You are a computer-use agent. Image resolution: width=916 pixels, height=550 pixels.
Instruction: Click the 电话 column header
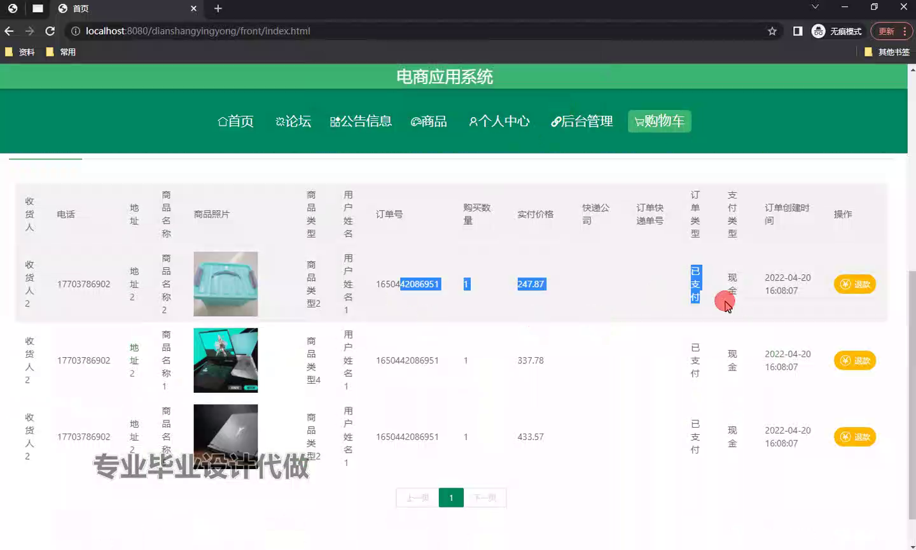[x=66, y=214]
